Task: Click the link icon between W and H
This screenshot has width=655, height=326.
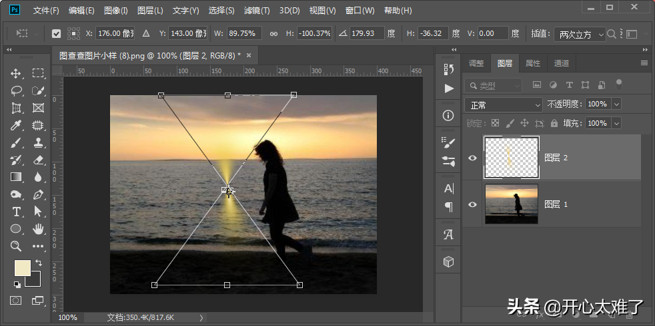Action: (273, 33)
